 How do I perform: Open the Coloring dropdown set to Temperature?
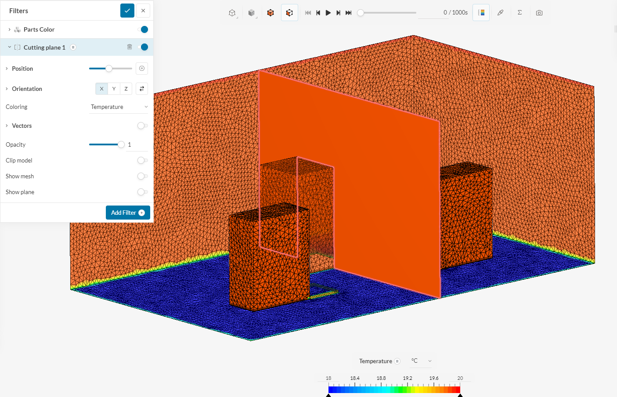point(119,107)
